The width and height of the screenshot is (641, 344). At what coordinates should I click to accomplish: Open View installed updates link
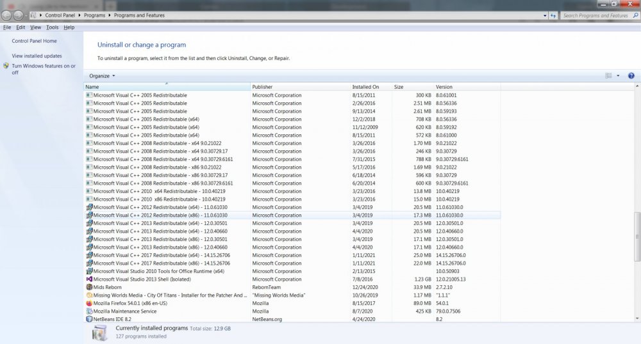point(37,56)
